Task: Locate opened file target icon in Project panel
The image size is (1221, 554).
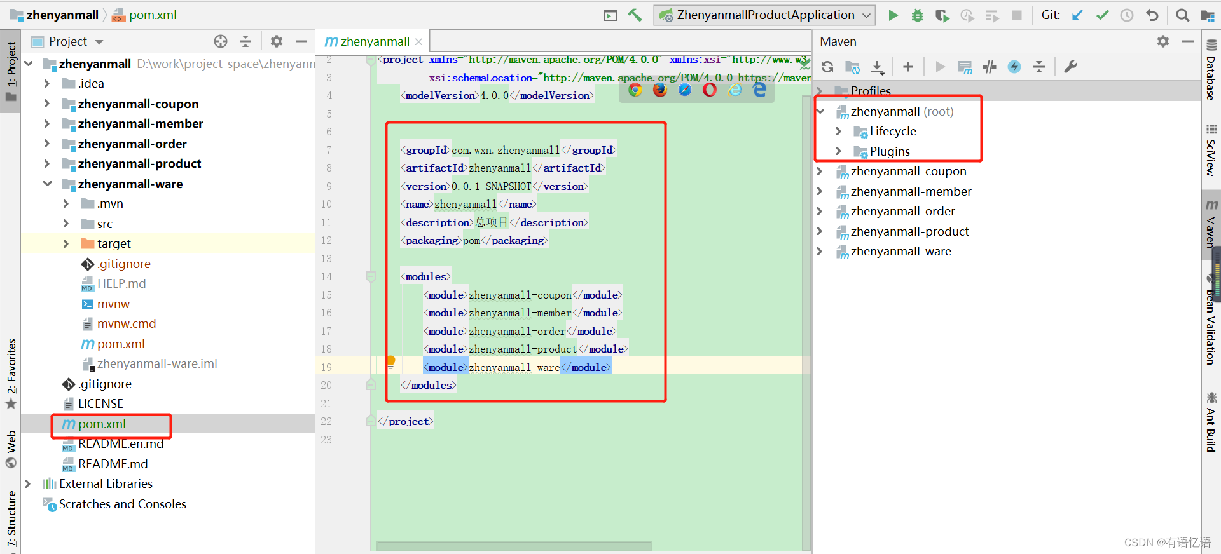Action: pyautogui.click(x=221, y=42)
